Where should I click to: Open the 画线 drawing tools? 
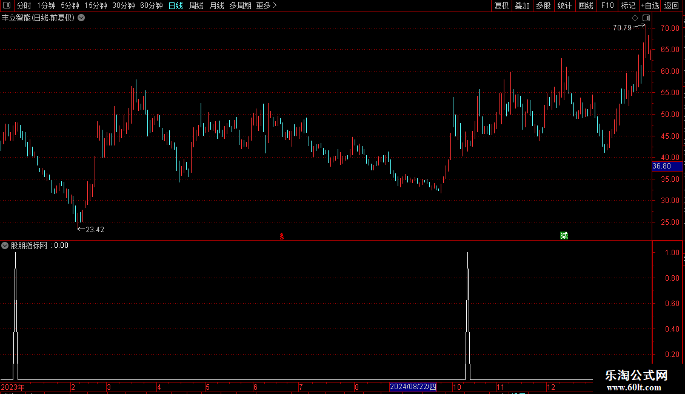586,5
